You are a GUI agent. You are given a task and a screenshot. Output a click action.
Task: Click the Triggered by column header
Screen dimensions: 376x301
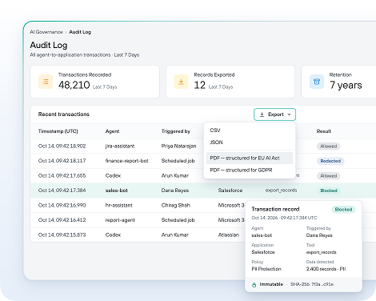pos(176,131)
